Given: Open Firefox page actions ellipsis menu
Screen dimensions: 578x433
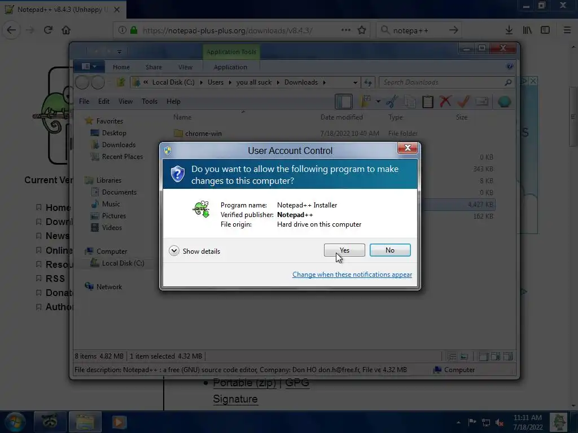Looking at the screenshot, I should coord(346,30).
